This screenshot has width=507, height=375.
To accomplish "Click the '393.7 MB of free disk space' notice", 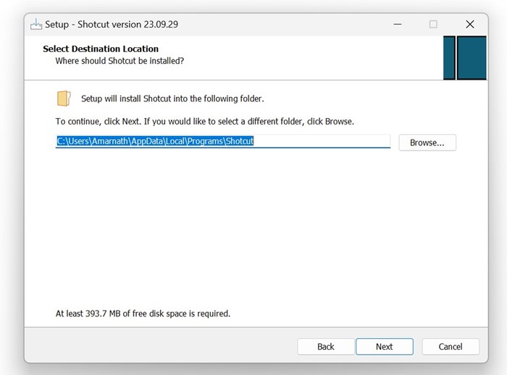I will [143, 313].
